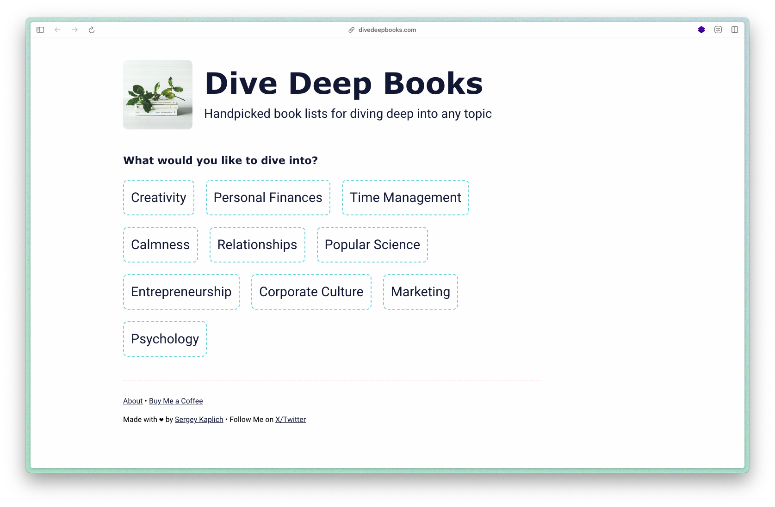Click the link icon beside the URL

(352, 30)
